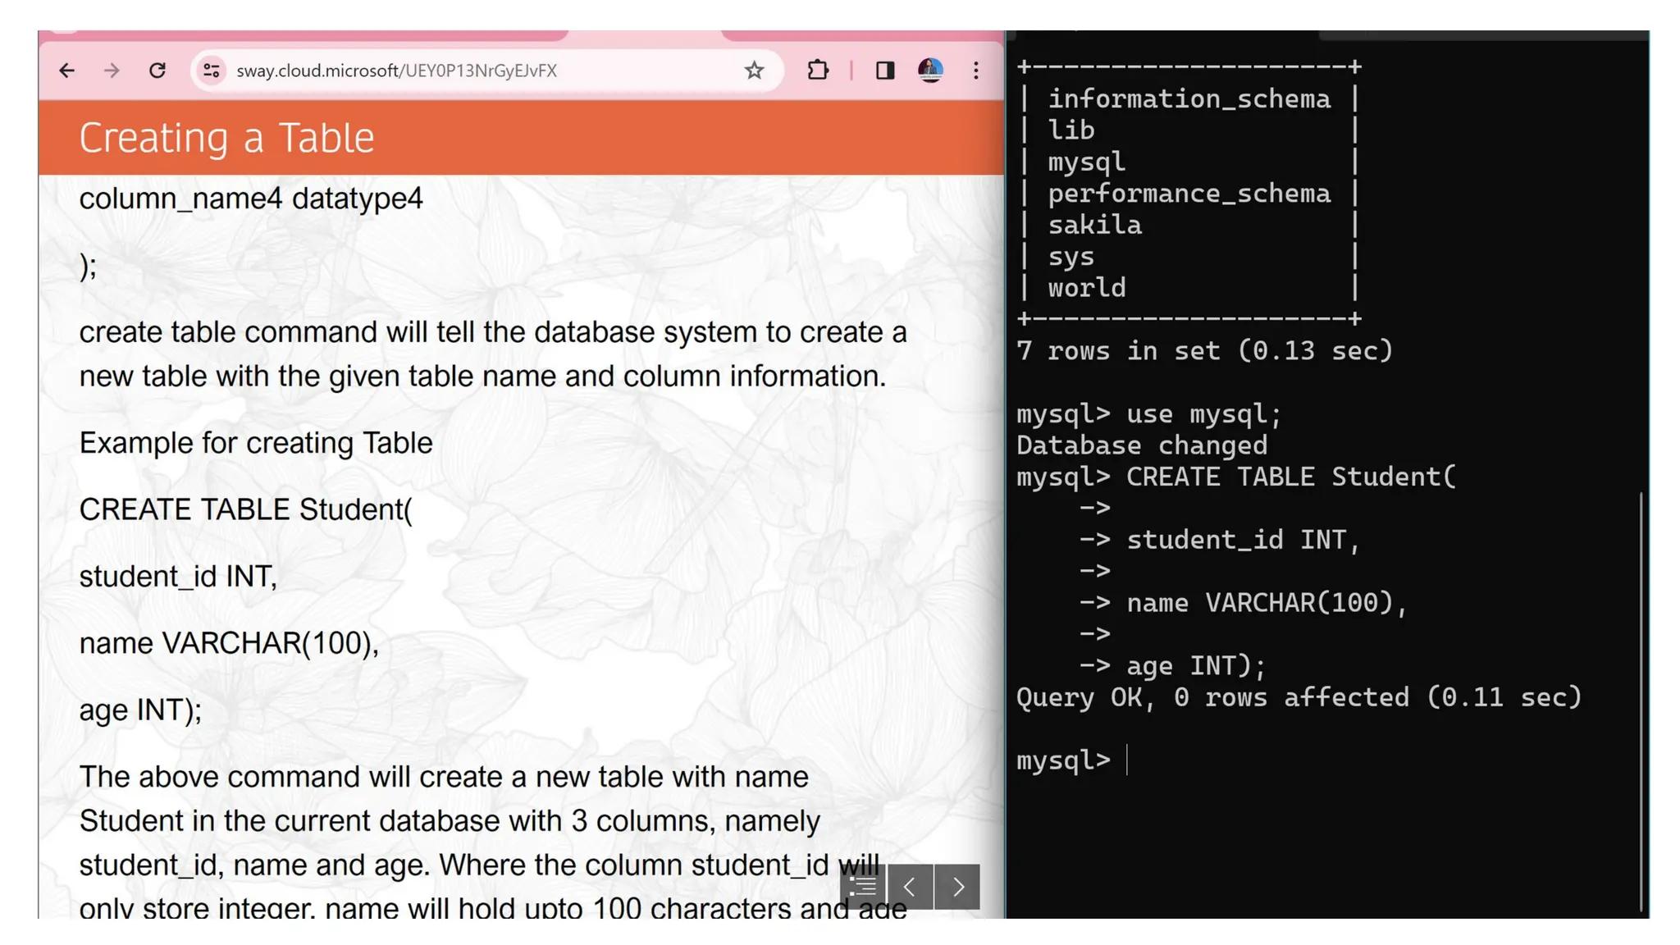1680x945 pixels.
Task: Click the browser back arrow
Action: pos(67,71)
